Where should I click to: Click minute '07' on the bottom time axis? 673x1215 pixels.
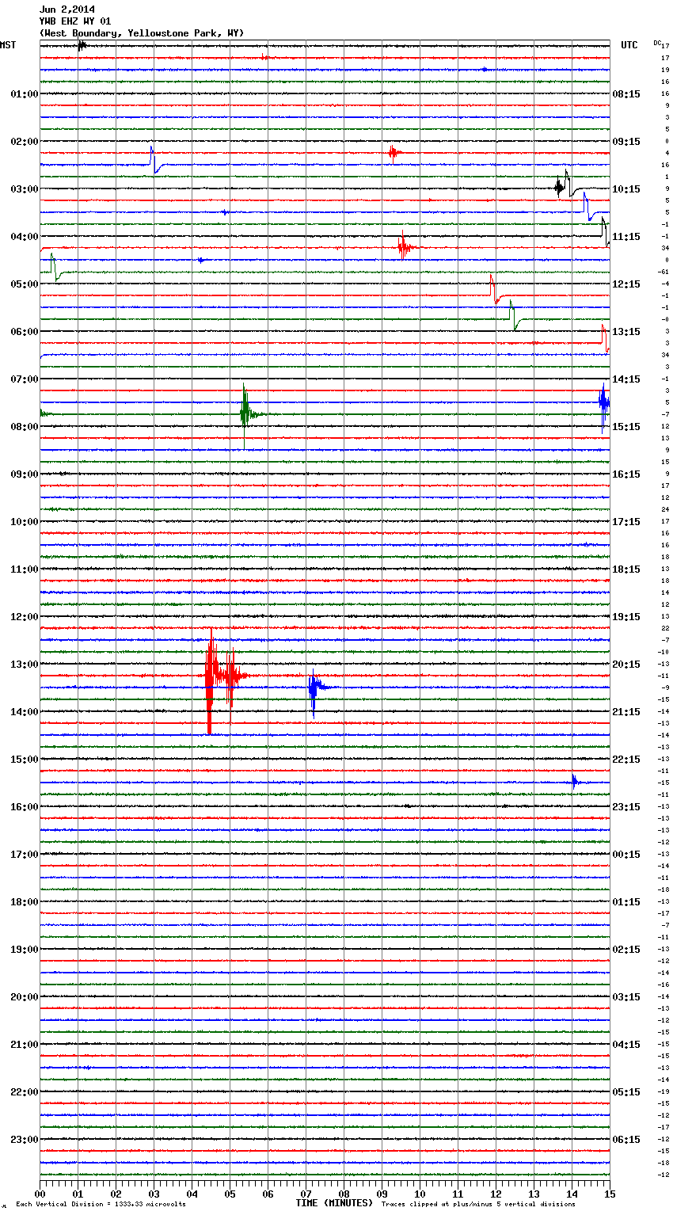tap(306, 1194)
